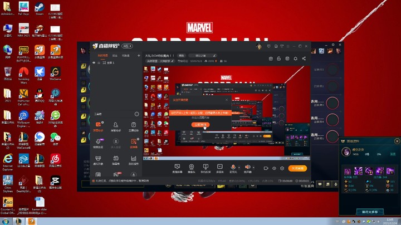Open the orange highlighted tool in toolbox
The image size is (401, 225).
pyautogui.click(x=134, y=144)
